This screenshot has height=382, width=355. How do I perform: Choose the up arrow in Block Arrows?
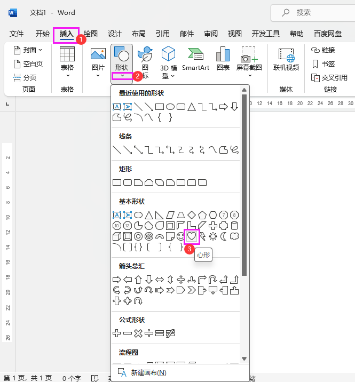coord(138,280)
